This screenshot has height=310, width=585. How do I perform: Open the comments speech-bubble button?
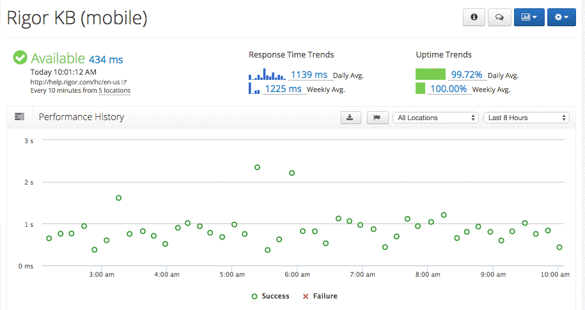[499, 17]
